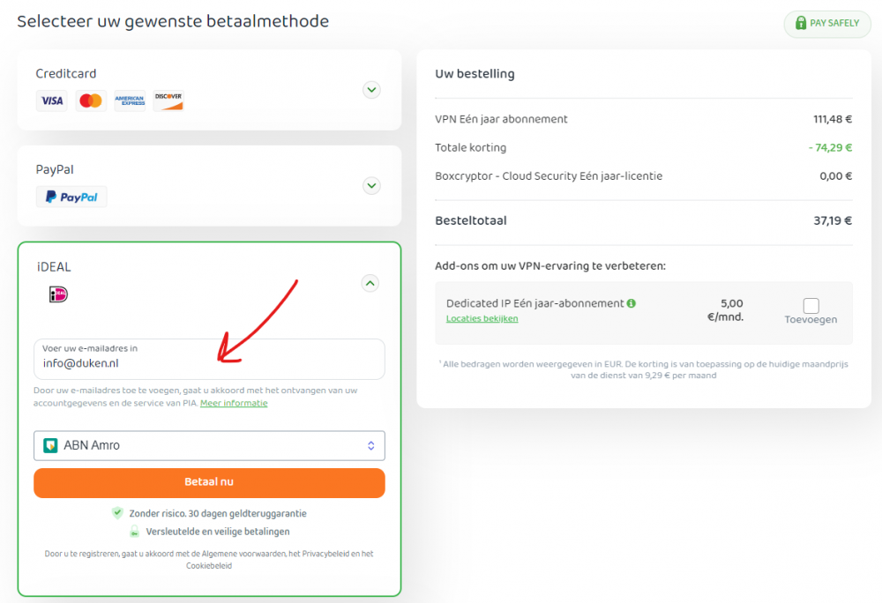Expand the PayPal payment section
The height and width of the screenshot is (603, 882).
[371, 185]
